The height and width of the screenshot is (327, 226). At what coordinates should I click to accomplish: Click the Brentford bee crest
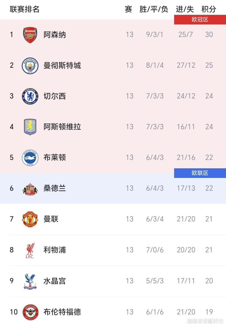pos(30,312)
